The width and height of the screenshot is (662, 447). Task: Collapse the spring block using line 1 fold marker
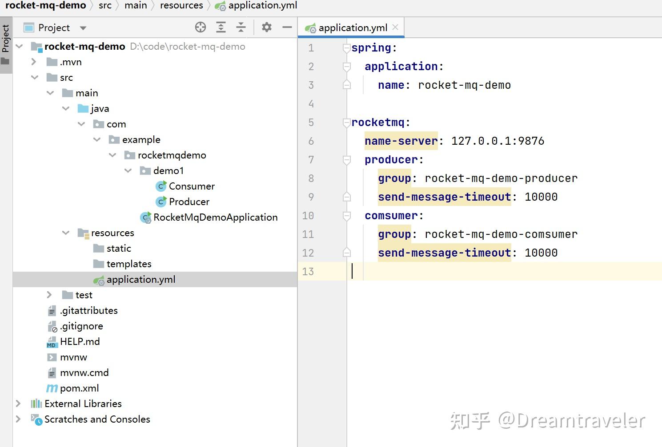point(346,47)
